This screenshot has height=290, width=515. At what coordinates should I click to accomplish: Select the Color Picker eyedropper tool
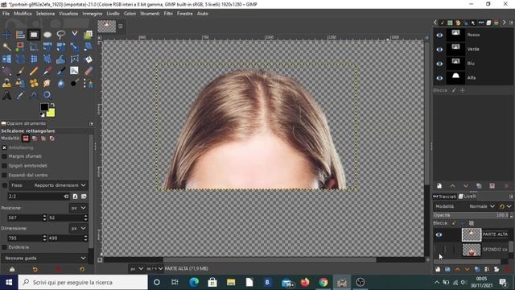[x=20, y=96]
